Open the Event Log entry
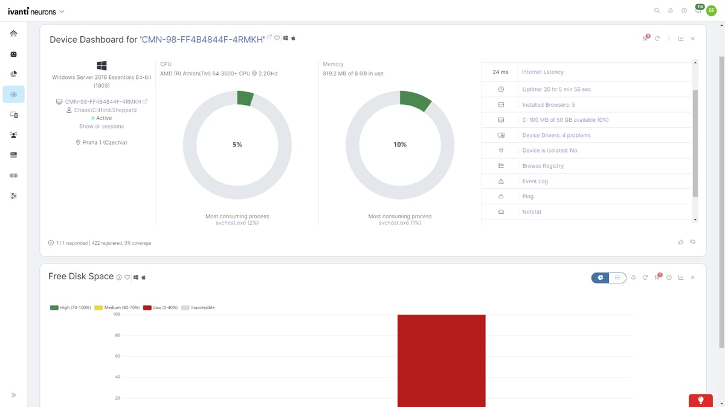 pyautogui.click(x=535, y=181)
